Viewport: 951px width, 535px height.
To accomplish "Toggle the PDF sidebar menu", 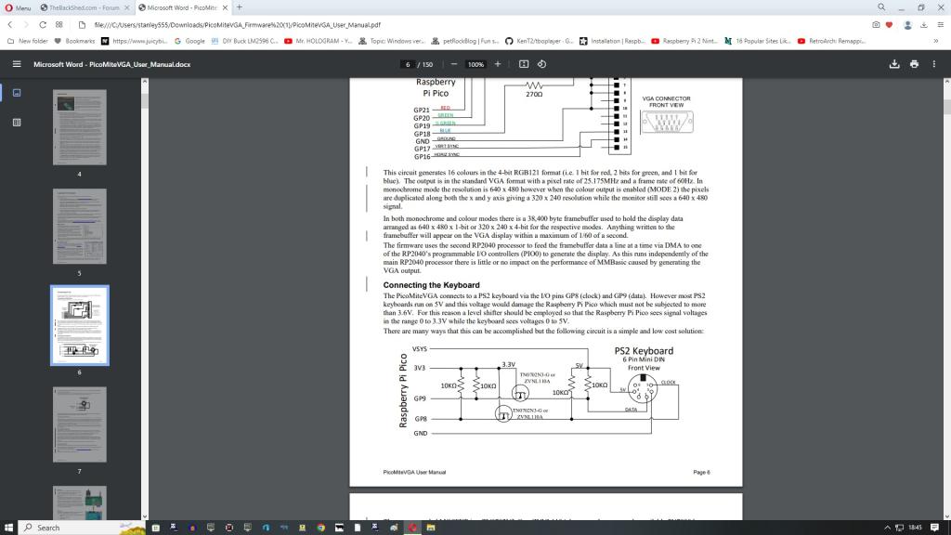I will (16, 64).
